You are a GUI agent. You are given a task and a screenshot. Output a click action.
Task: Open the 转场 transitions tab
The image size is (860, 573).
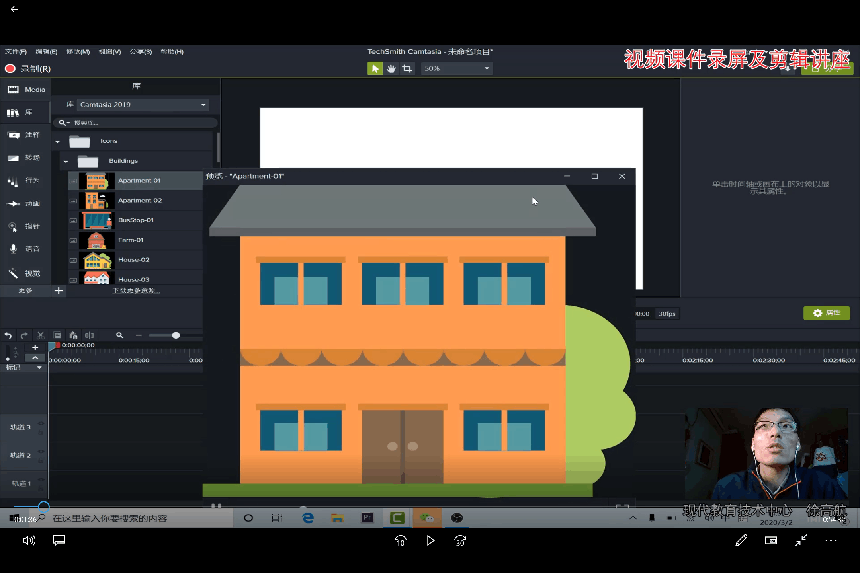pyautogui.click(x=26, y=158)
